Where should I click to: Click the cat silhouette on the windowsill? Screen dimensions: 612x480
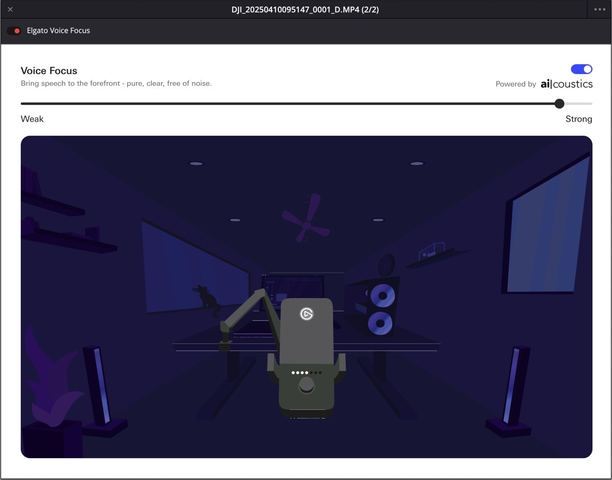[204, 297]
